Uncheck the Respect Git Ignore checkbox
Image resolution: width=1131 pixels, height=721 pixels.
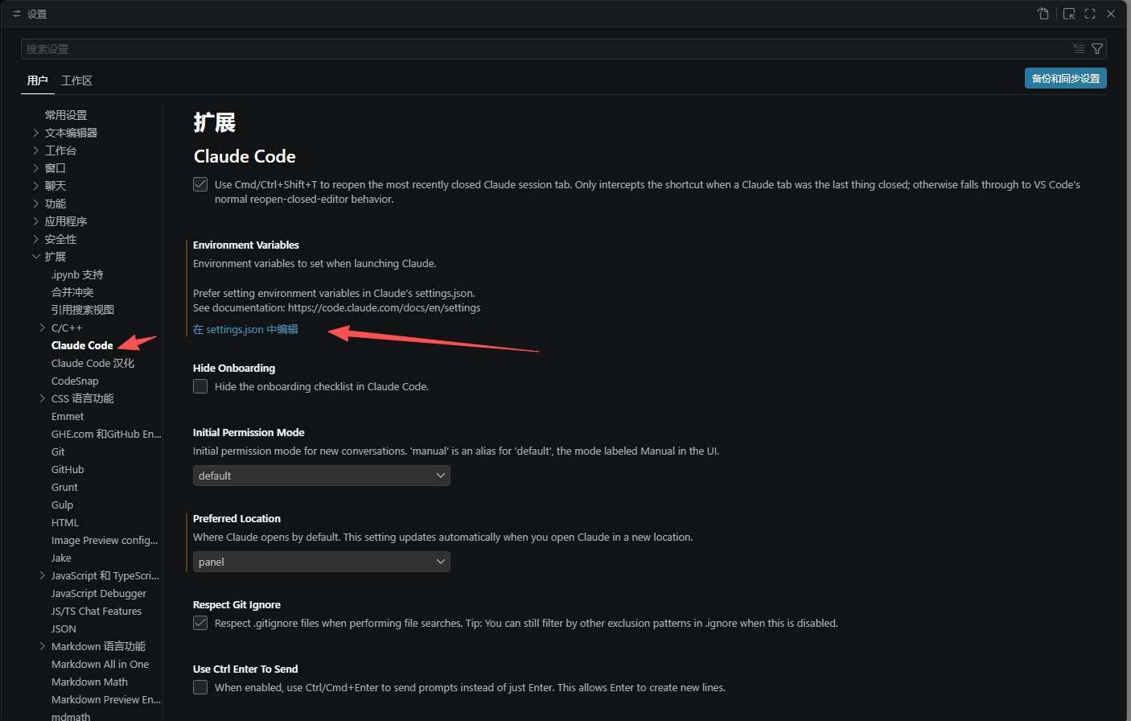(200, 623)
